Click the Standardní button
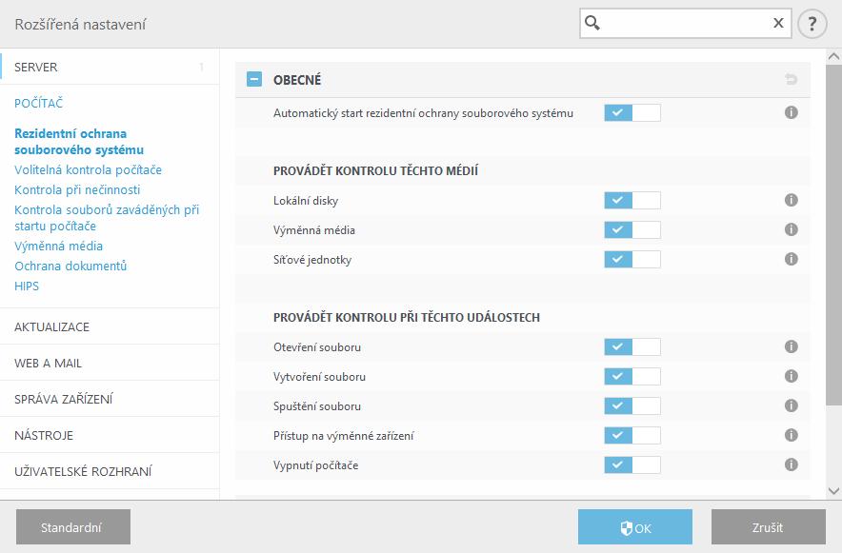This screenshot has width=842, height=553. [x=73, y=527]
